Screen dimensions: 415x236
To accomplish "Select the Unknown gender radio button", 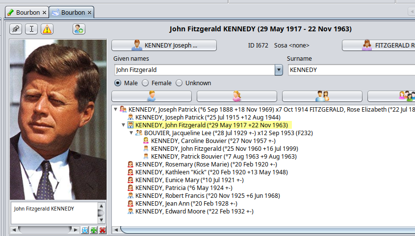I will point(179,83).
